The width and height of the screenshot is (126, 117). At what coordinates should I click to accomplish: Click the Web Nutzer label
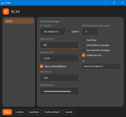pyautogui.click(x=46, y=72)
